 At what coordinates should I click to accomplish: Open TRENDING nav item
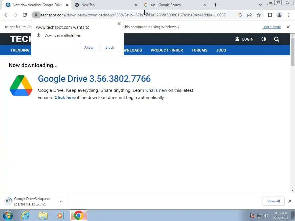pos(20,50)
